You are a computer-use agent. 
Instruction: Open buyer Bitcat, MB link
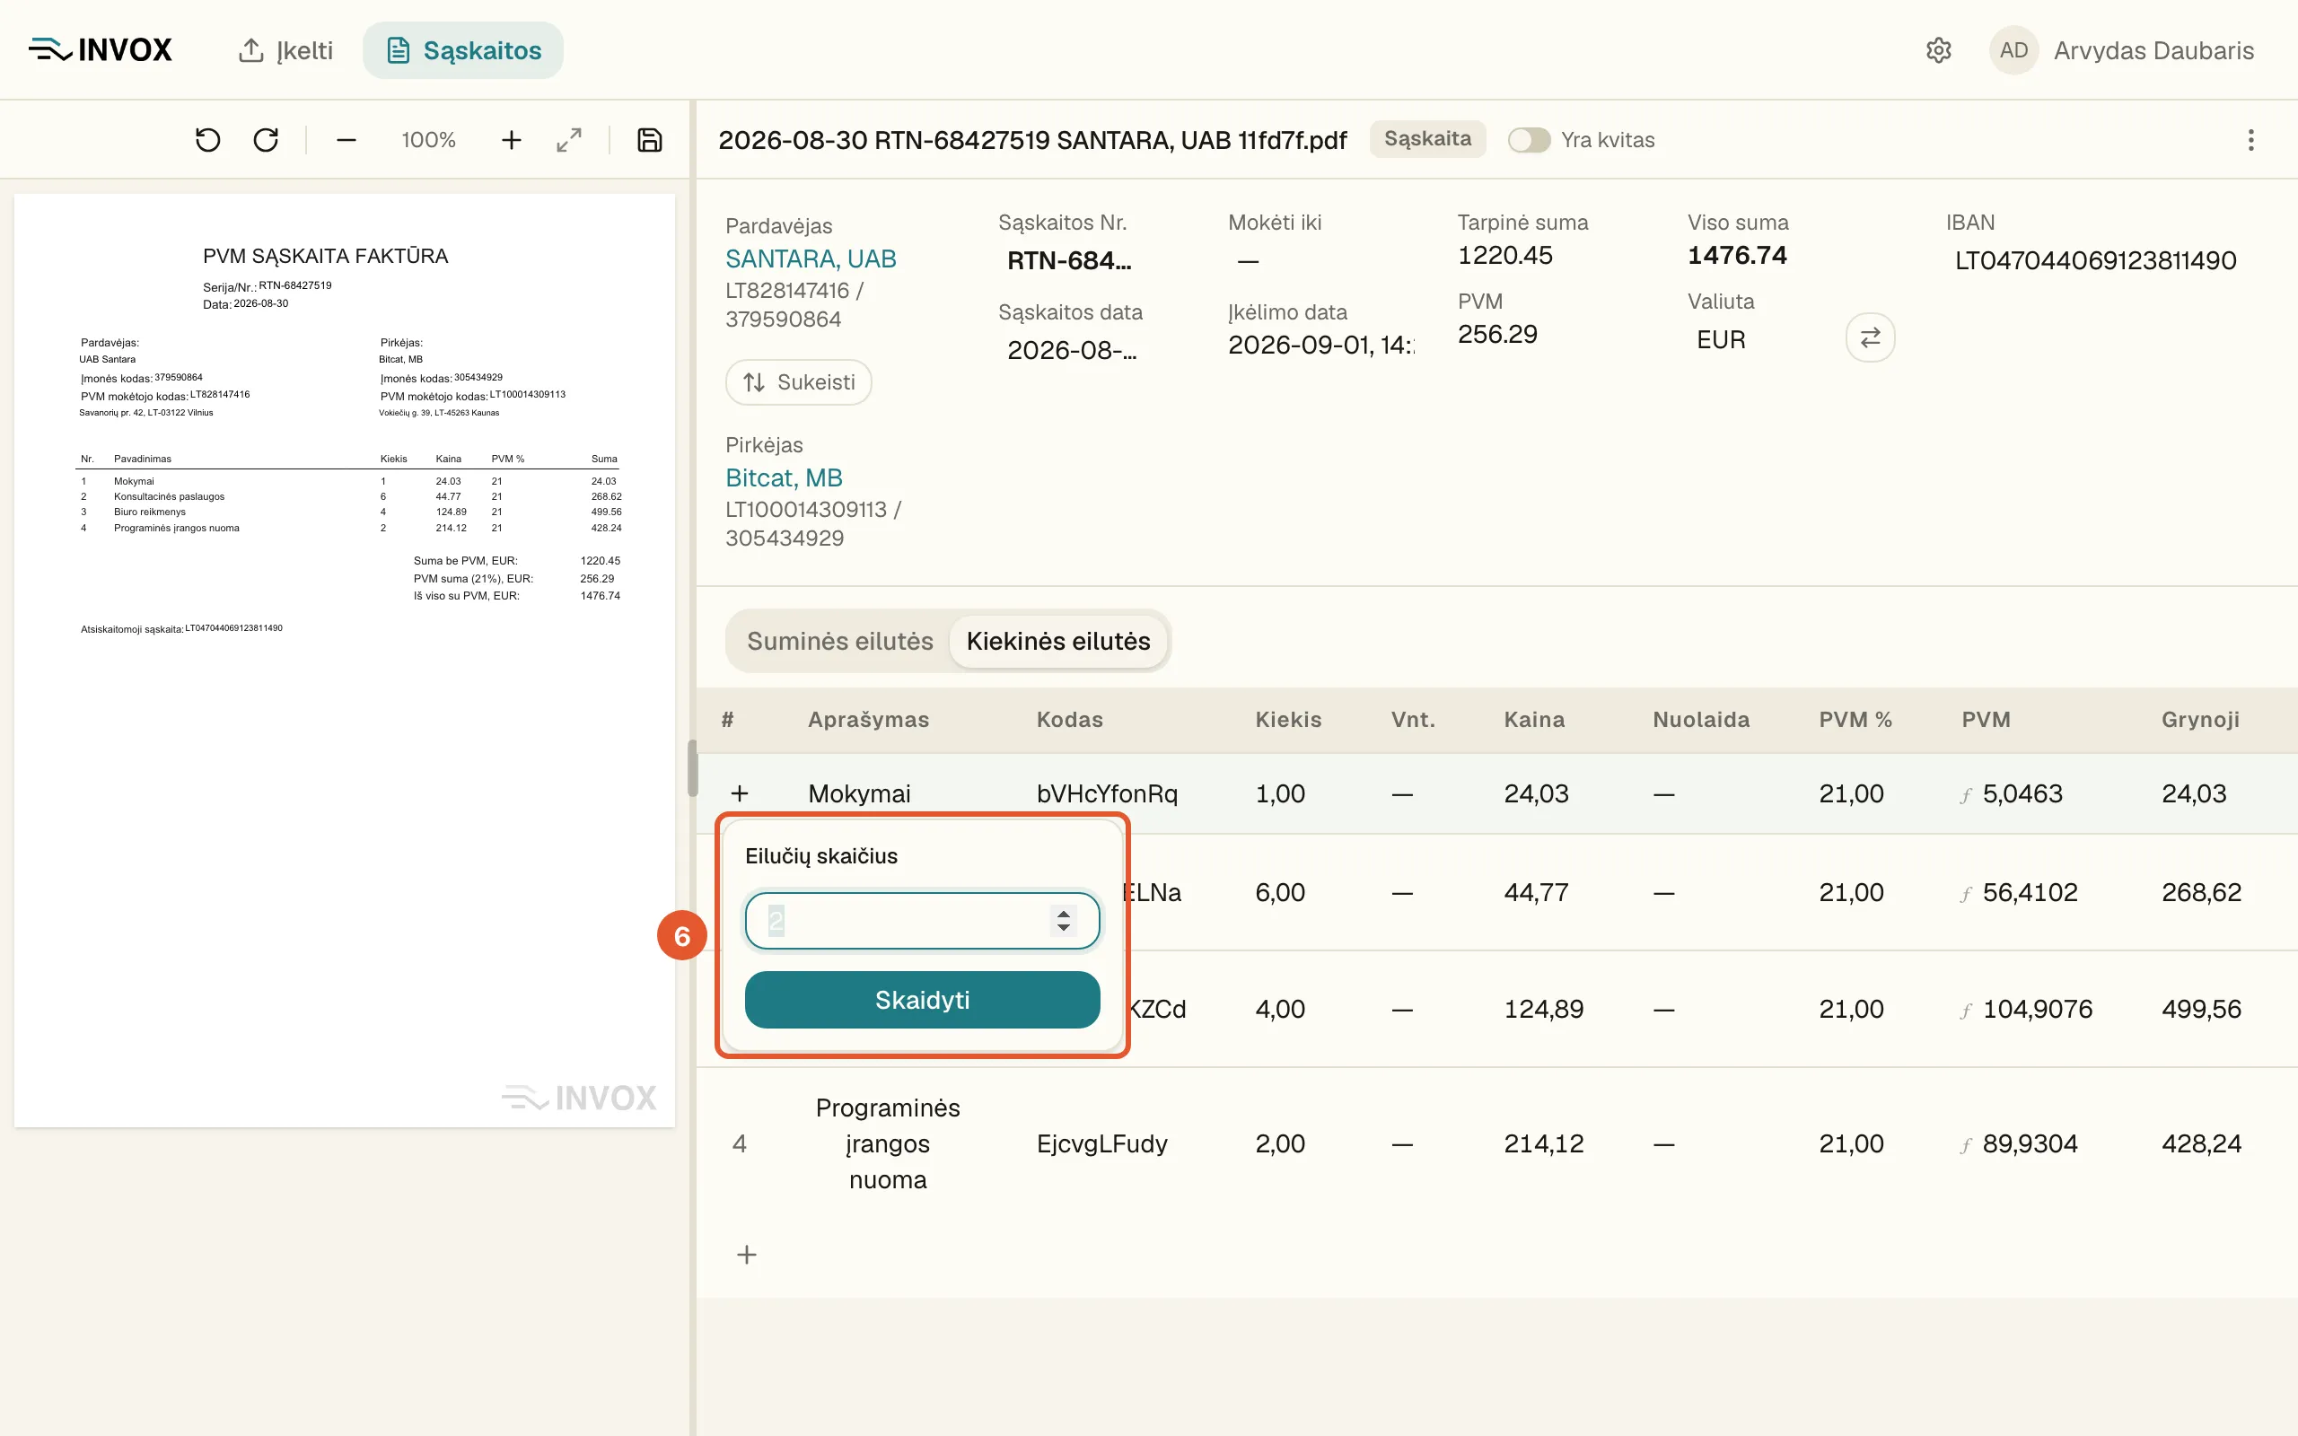785,477
